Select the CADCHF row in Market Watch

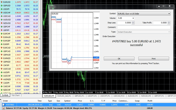coord(19,86)
